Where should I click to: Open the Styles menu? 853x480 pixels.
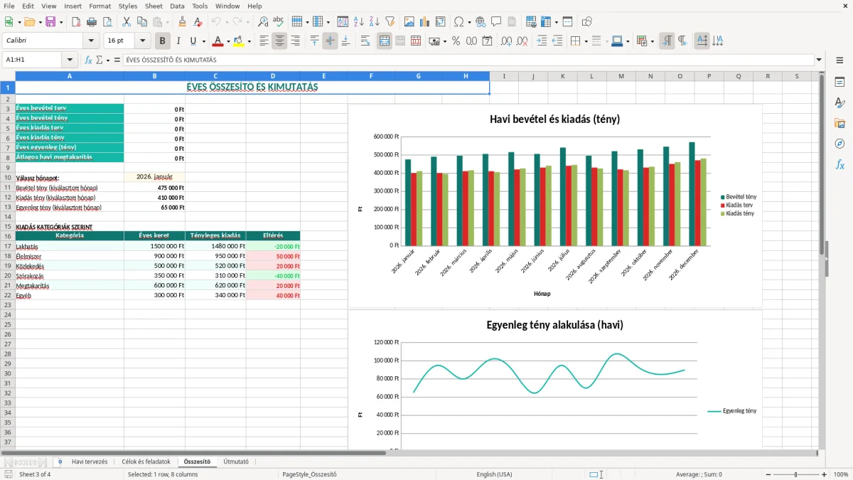coord(128,6)
